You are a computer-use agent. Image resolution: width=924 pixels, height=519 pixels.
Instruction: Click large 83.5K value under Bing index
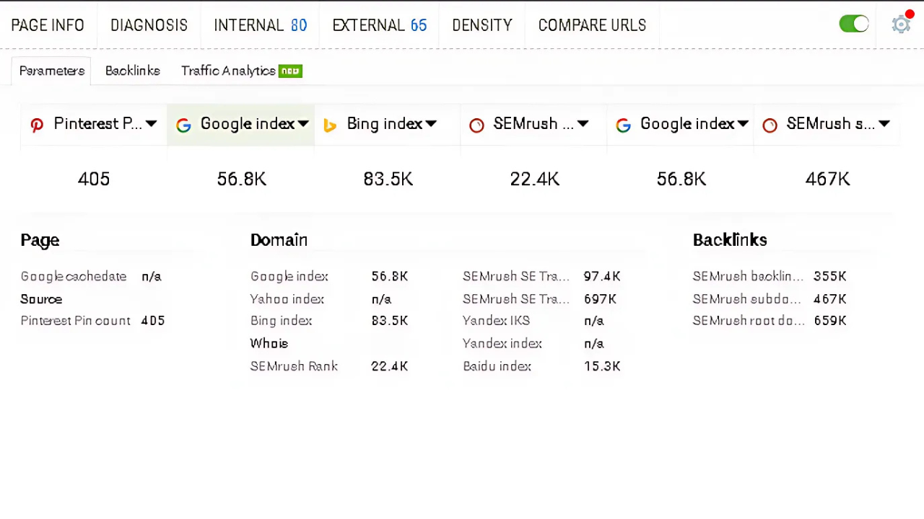388,179
